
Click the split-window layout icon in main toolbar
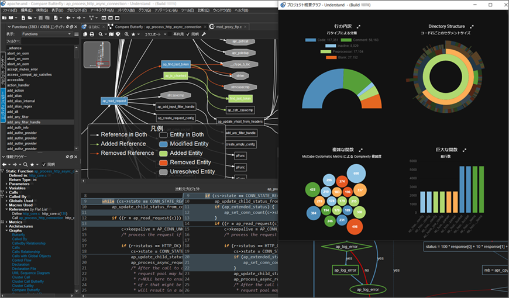[x=104, y=18]
